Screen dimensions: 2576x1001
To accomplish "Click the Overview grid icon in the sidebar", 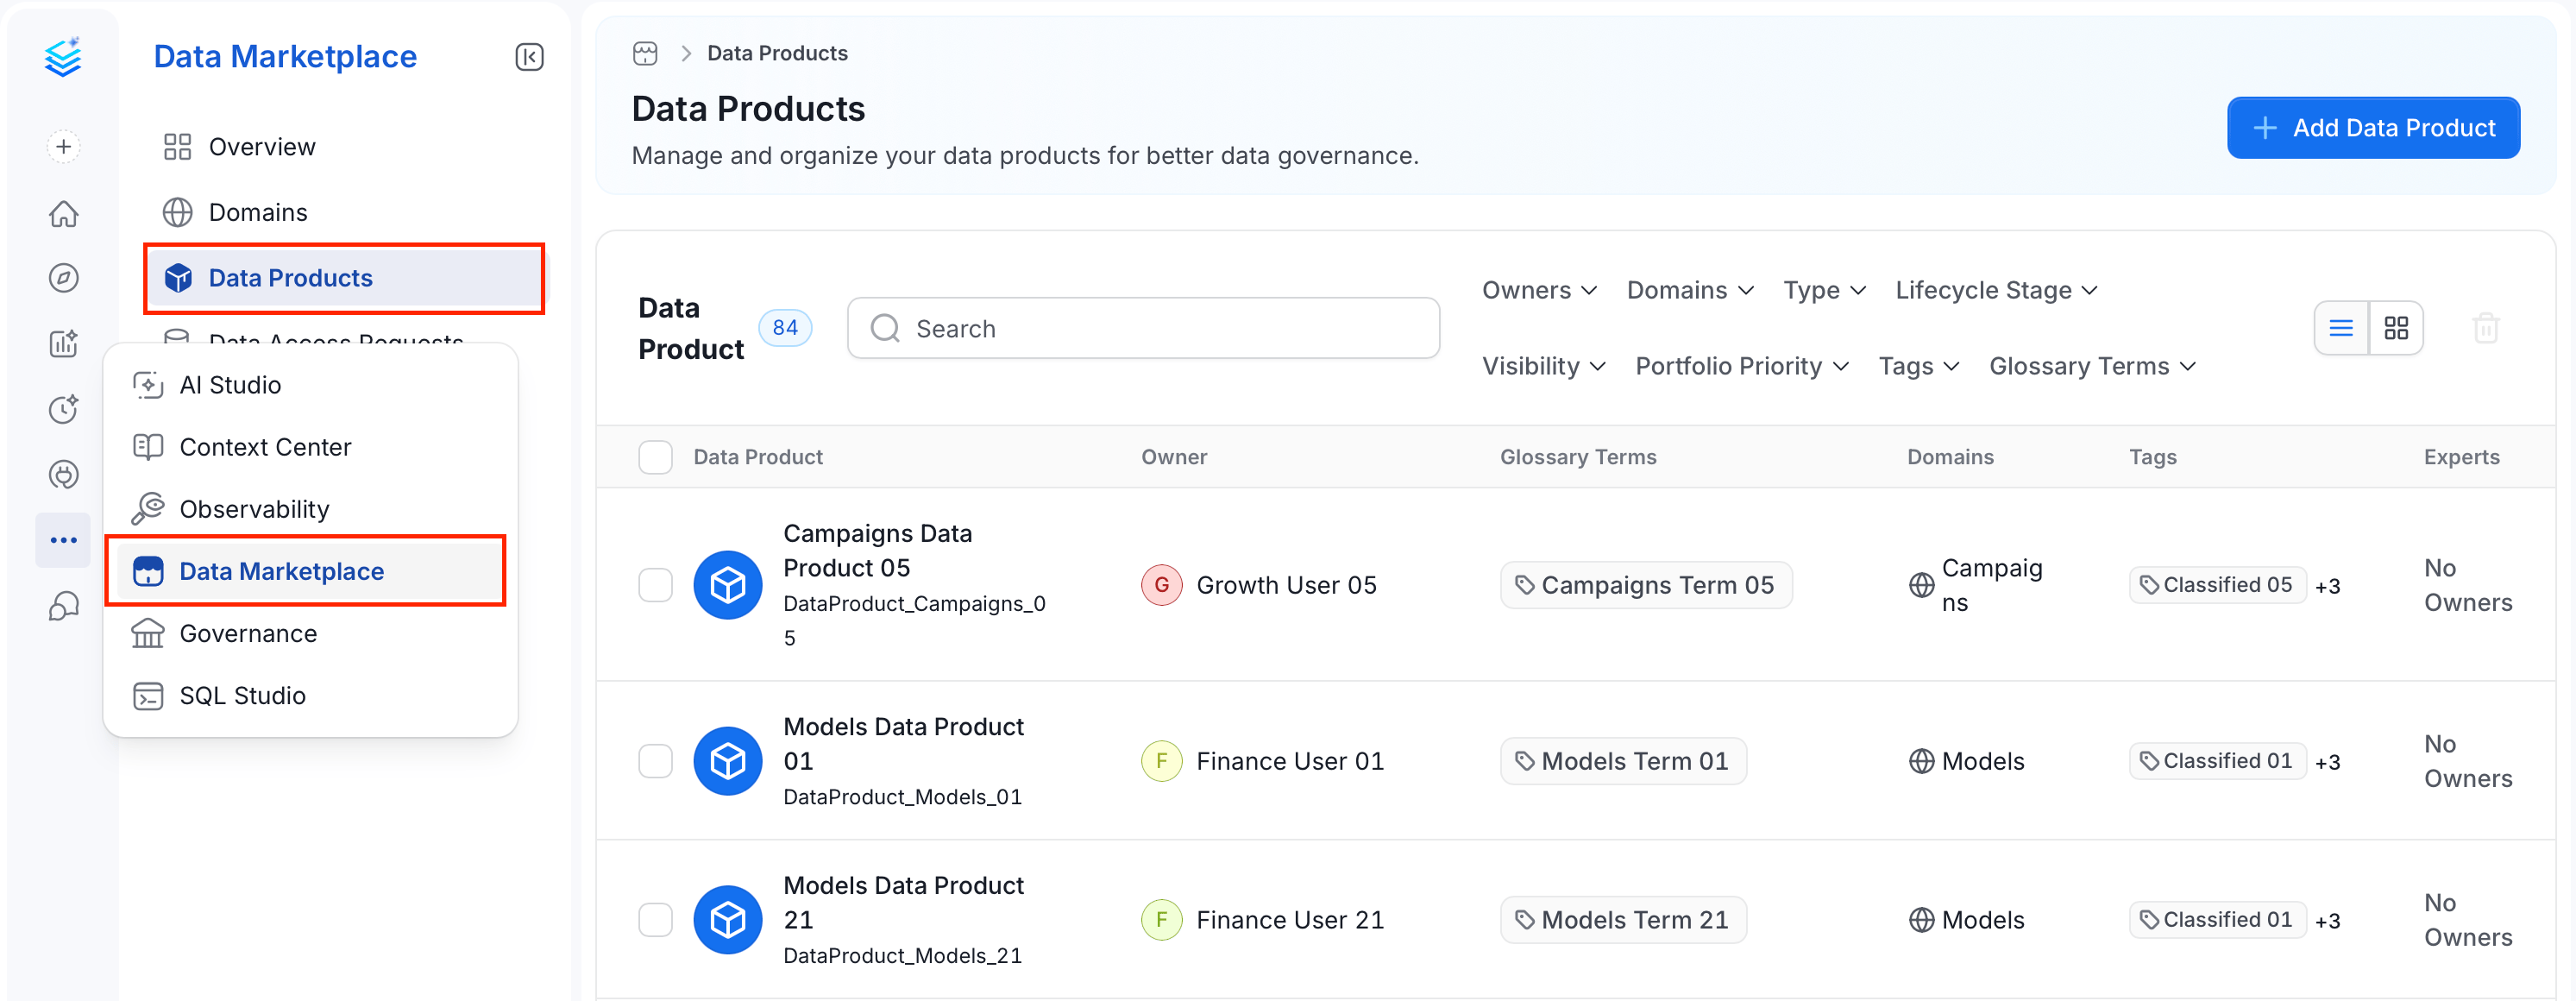I will tap(177, 147).
